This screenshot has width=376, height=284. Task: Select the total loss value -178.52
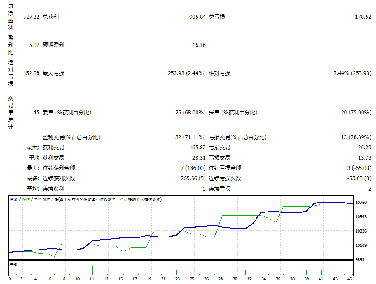pos(362,17)
